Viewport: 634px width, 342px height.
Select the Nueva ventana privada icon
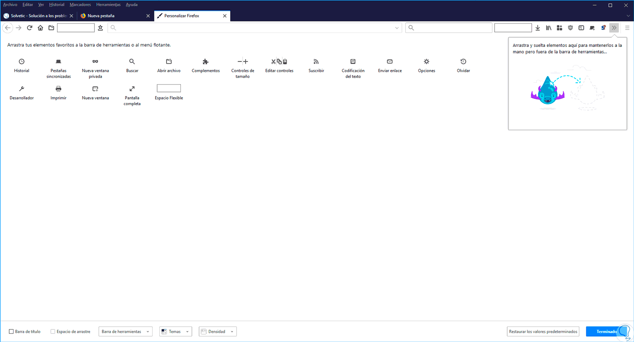[96, 62]
